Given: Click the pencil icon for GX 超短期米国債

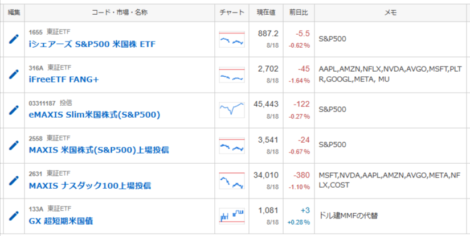Looking at the screenshot, I should [x=14, y=216].
